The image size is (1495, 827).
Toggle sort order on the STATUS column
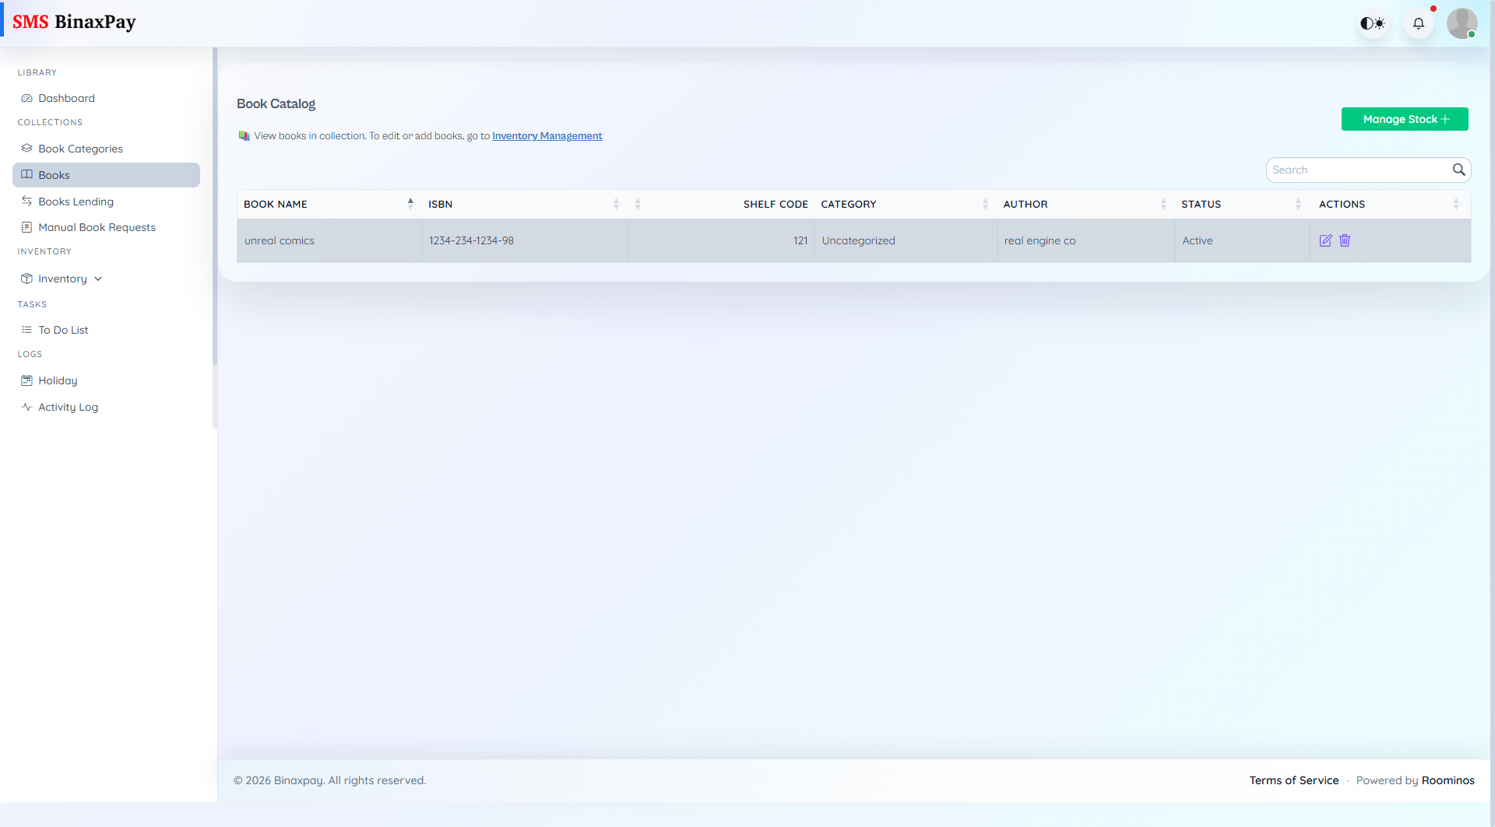[1298, 204]
